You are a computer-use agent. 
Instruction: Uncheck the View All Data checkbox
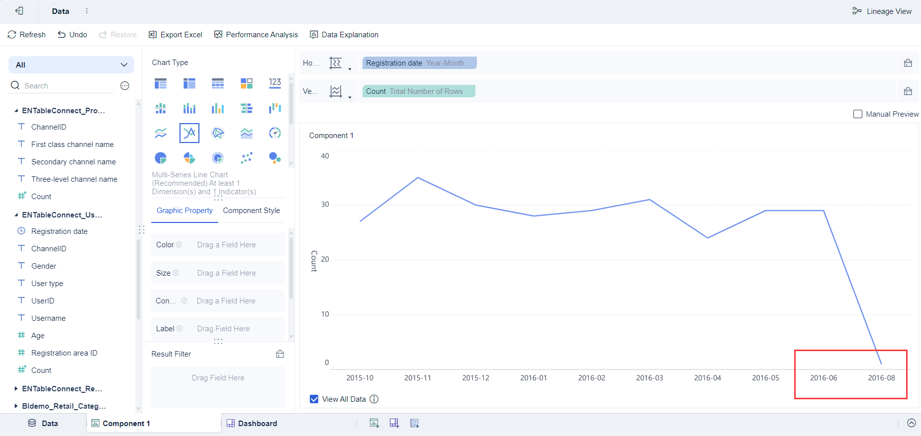pos(314,399)
